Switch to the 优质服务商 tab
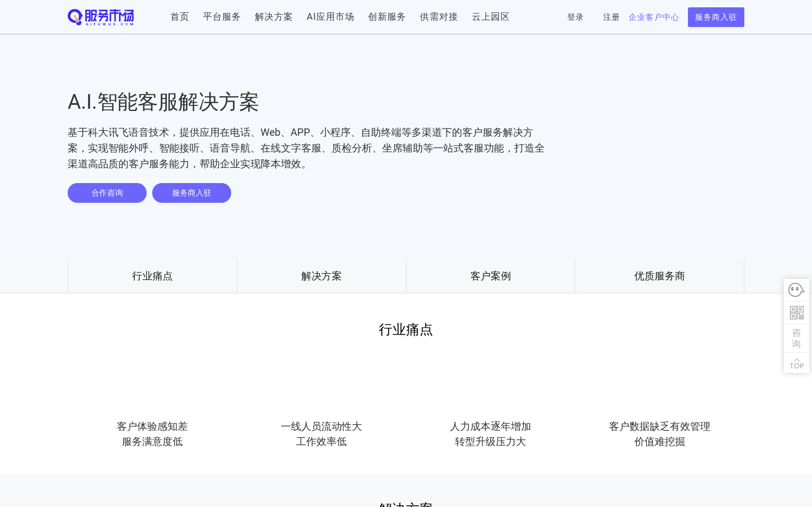This screenshot has width=812, height=507. tap(660, 276)
